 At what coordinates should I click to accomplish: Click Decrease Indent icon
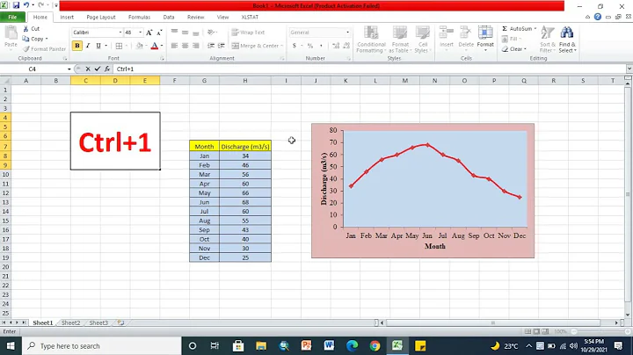(x=211, y=46)
